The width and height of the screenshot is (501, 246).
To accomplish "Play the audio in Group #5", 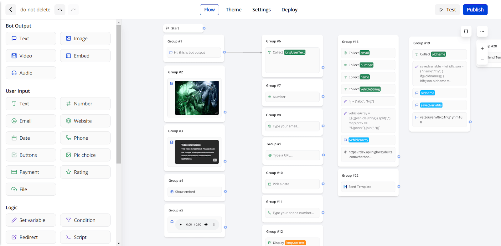I will 181,224.
